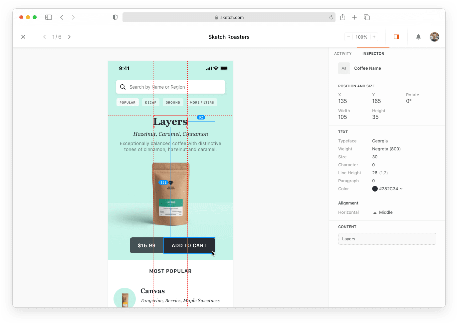
Task: Go to previous artboard arrow
Action: (x=45, y=37)
